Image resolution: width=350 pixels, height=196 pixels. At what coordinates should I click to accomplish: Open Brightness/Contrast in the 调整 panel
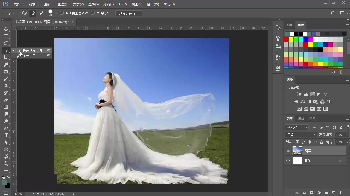(299, 94)
